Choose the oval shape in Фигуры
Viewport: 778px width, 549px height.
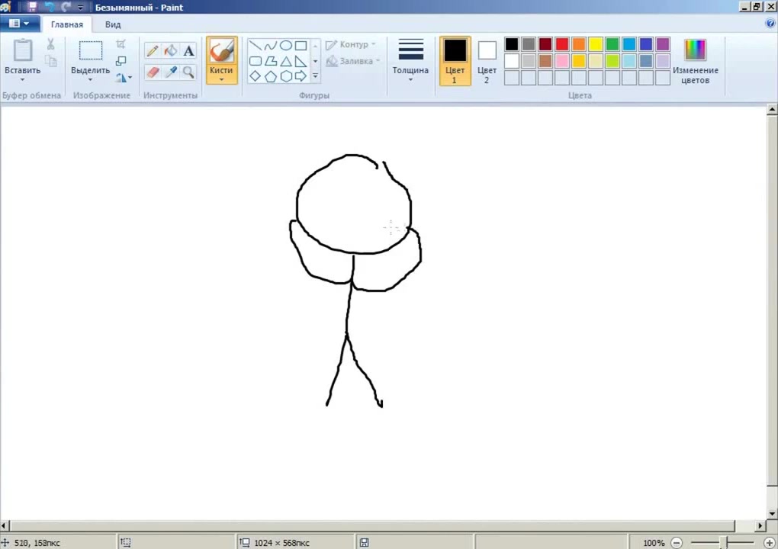tap(285, 46)
